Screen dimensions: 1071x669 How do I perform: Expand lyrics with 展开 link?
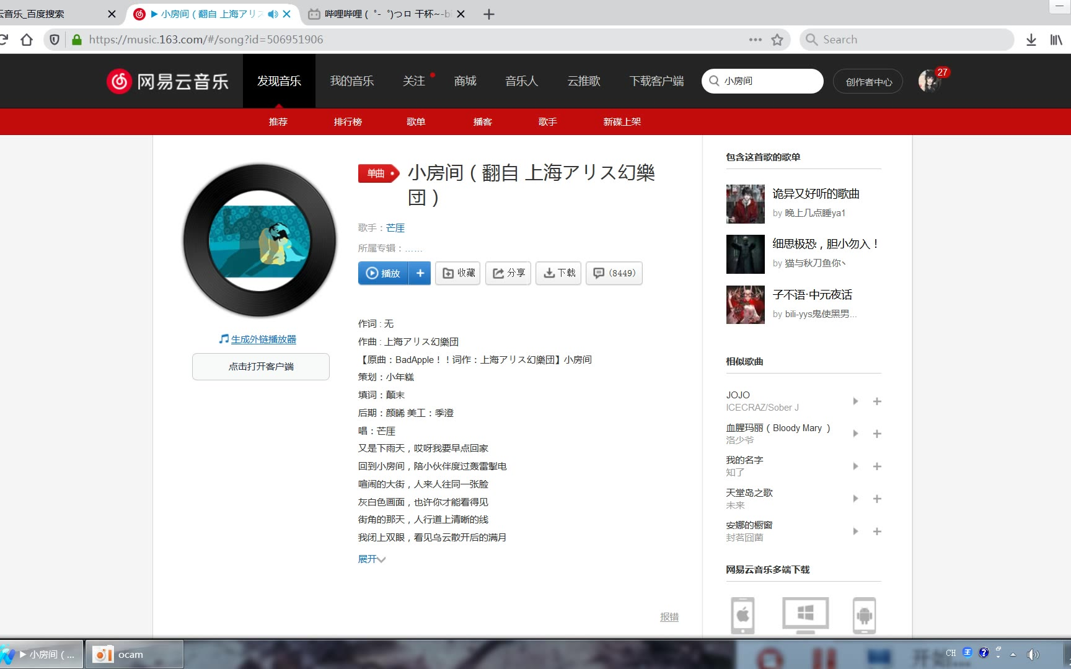tap(371, 559)
